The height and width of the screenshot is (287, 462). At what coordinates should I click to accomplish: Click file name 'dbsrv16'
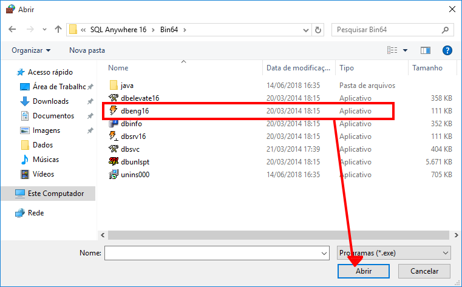point(133,137)
